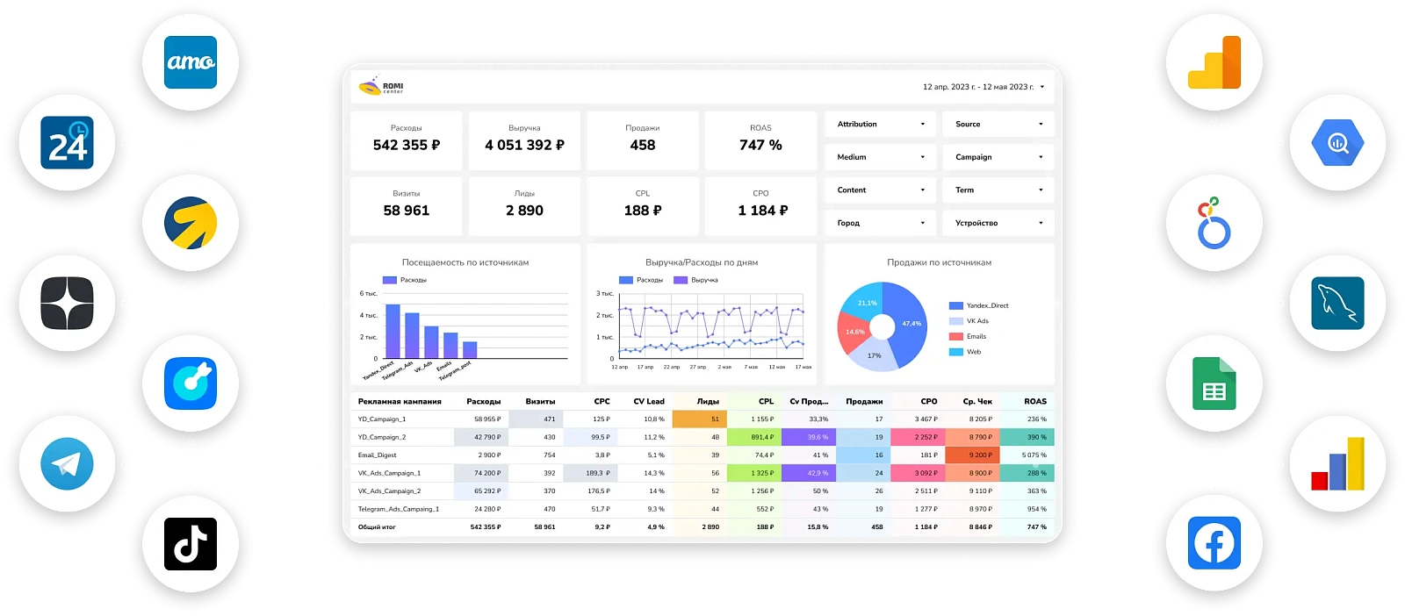
Task: Sort table by Визиты column header
Action: (540, 401)
